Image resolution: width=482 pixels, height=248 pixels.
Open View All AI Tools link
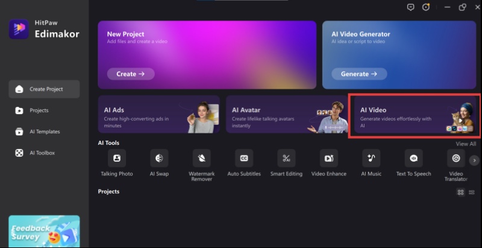click(466, 144)
